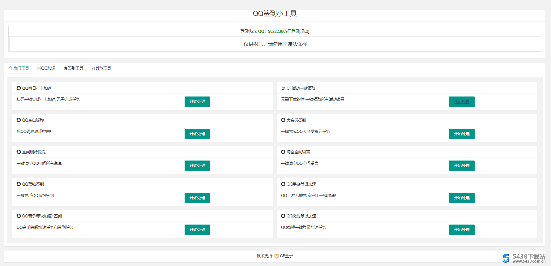This screenshot has width=551, height=266.
Task: Click 开始处理 for QQ空白昵称
Action: coord(197,134)
